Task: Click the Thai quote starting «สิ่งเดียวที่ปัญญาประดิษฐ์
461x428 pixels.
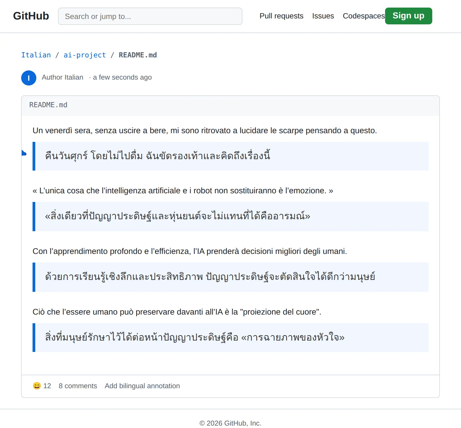Action: click(x=178, y=216)
